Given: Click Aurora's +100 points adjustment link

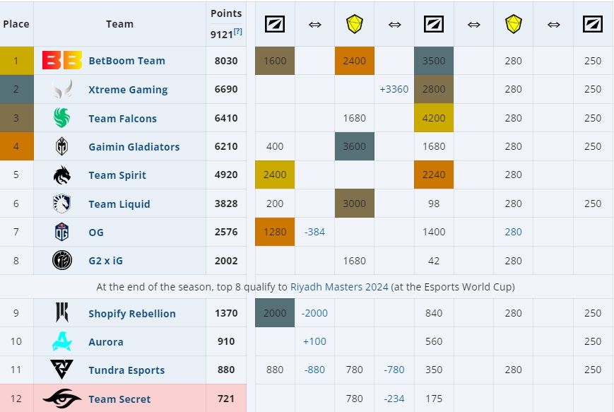Looking at the screenshot, I should click(314, 342).
